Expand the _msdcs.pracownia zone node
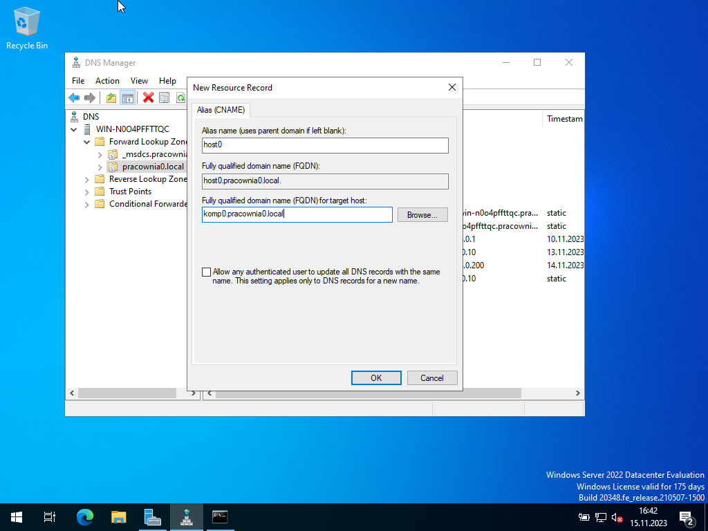Image resolution: width=708 pixels, height=531 pixels. pos(100,154)
